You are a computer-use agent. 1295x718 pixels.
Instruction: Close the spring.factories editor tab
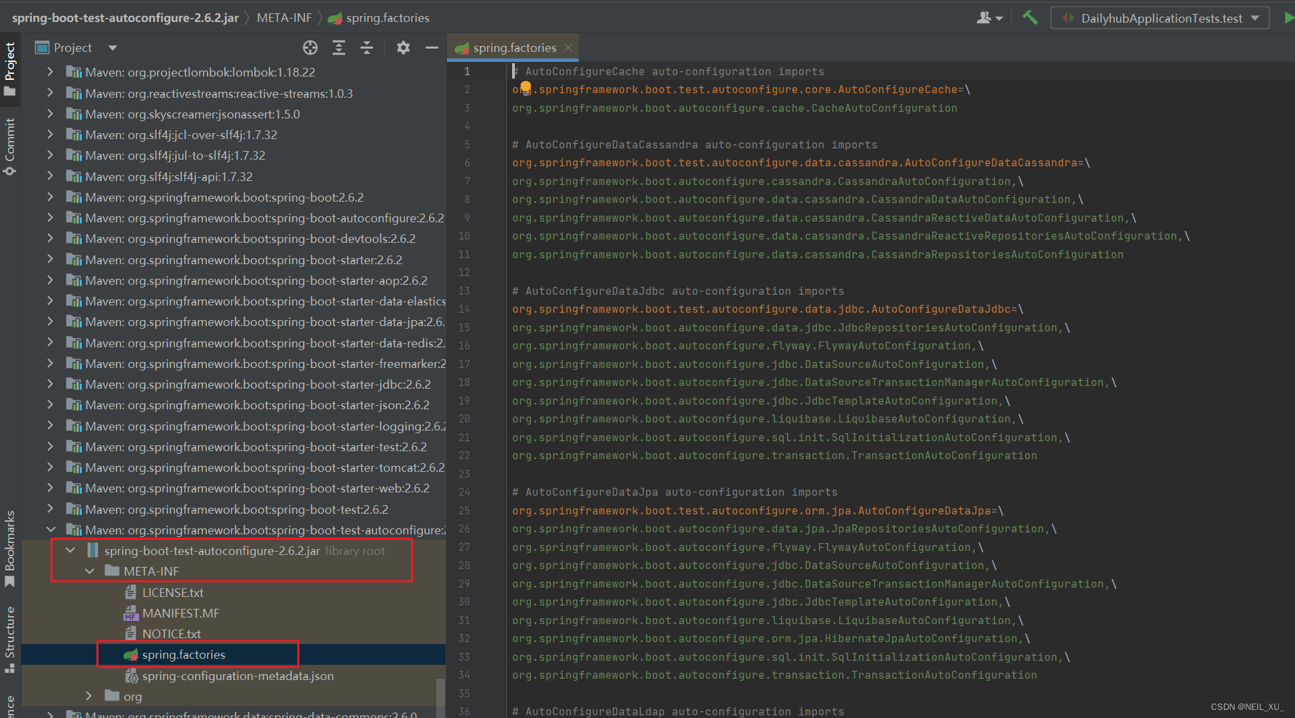pyautogui.click(x=568, y=48)
